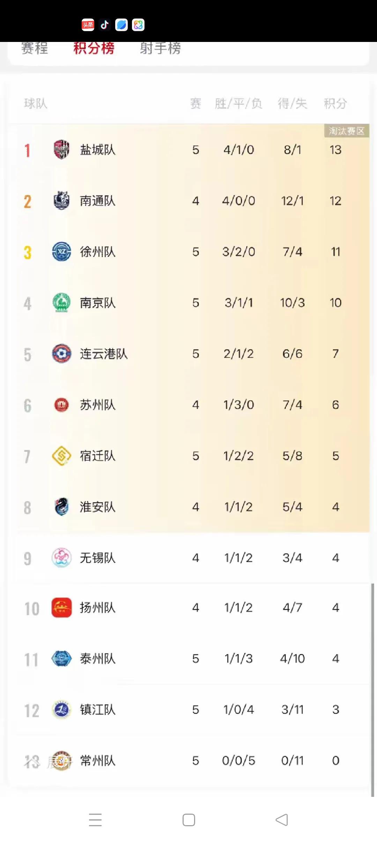The image size is (377, 843).
Task: Click the vertical scrollbar on right edge
Action: pyautogui.click(x=372, y=690)
